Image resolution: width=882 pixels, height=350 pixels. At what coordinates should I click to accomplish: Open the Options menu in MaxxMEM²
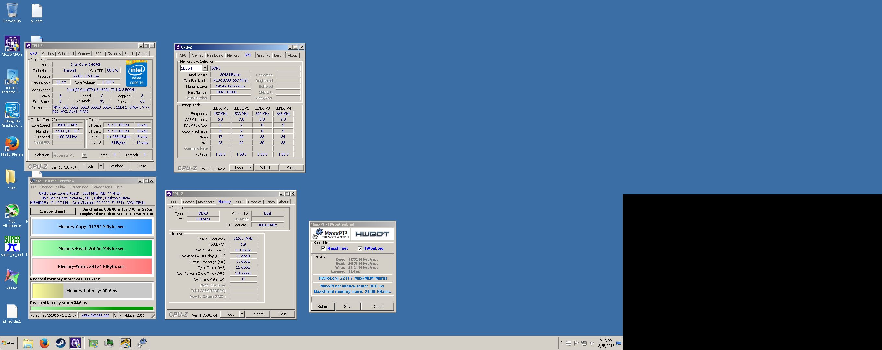[x=46, y=187]
